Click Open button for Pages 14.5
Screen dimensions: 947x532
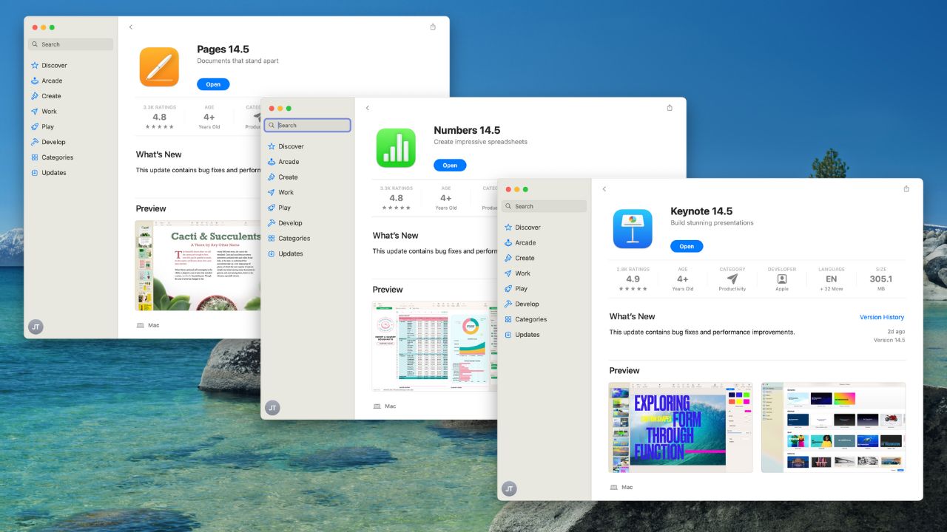tap(213, 84)
